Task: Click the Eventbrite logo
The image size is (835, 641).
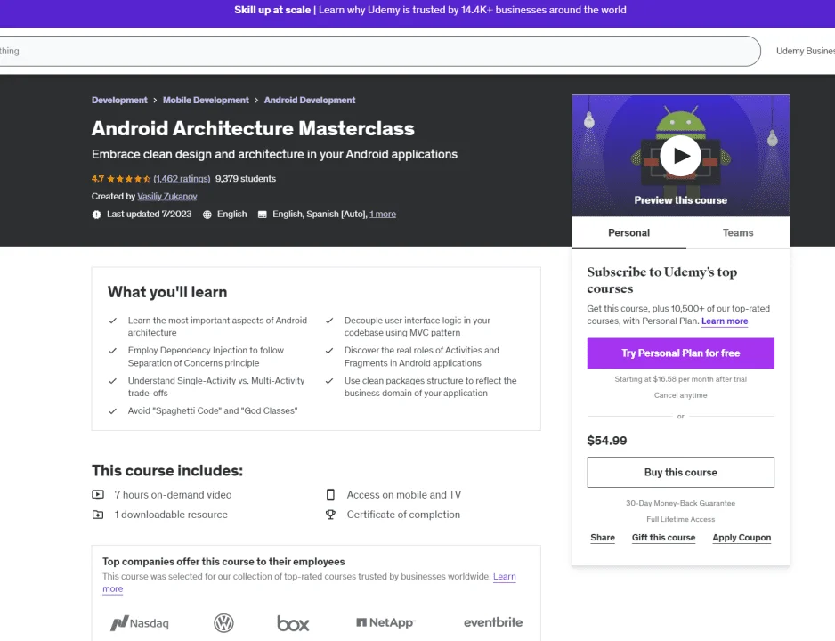Action: 493,622
